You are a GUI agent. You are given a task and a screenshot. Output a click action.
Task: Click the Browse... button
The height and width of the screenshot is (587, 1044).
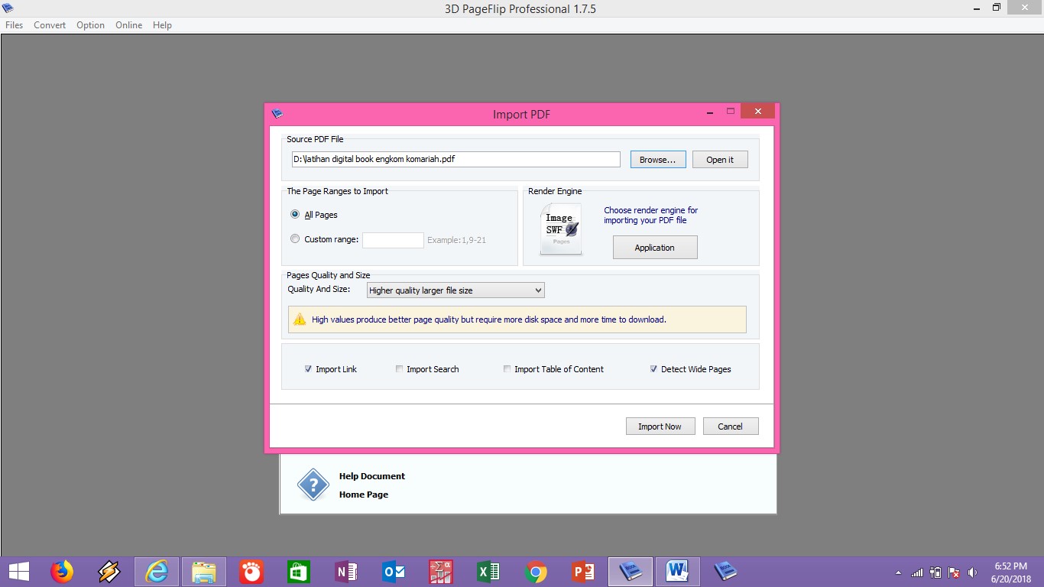[x=658, y=160]
